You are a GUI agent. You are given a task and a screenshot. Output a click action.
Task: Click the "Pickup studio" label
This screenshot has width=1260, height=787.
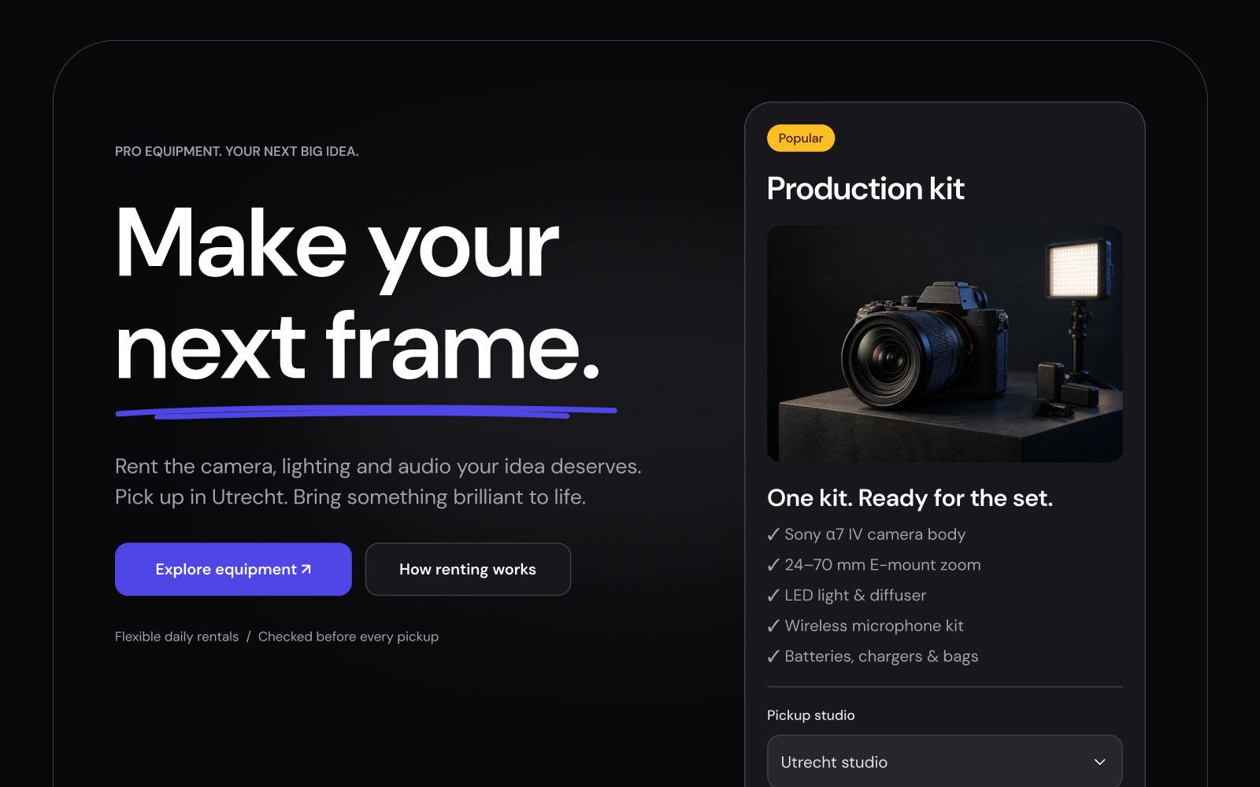[810, 715]
